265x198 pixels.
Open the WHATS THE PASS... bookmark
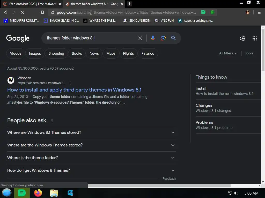tap(100, 21)
